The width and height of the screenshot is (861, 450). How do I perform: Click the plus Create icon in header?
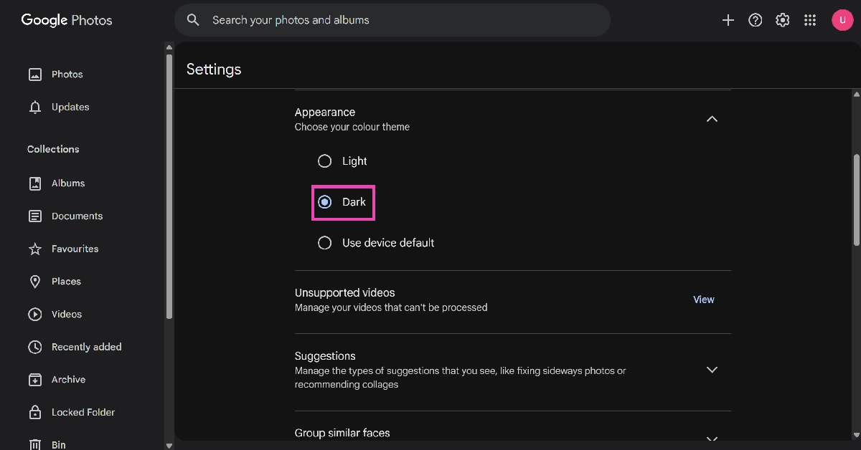click(x=728, y=20)
